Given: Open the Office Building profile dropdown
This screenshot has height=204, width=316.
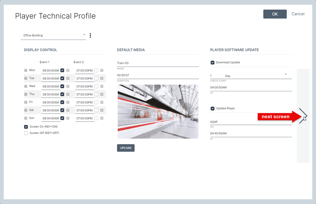Looking at the screenshot, I should point(53,35).
